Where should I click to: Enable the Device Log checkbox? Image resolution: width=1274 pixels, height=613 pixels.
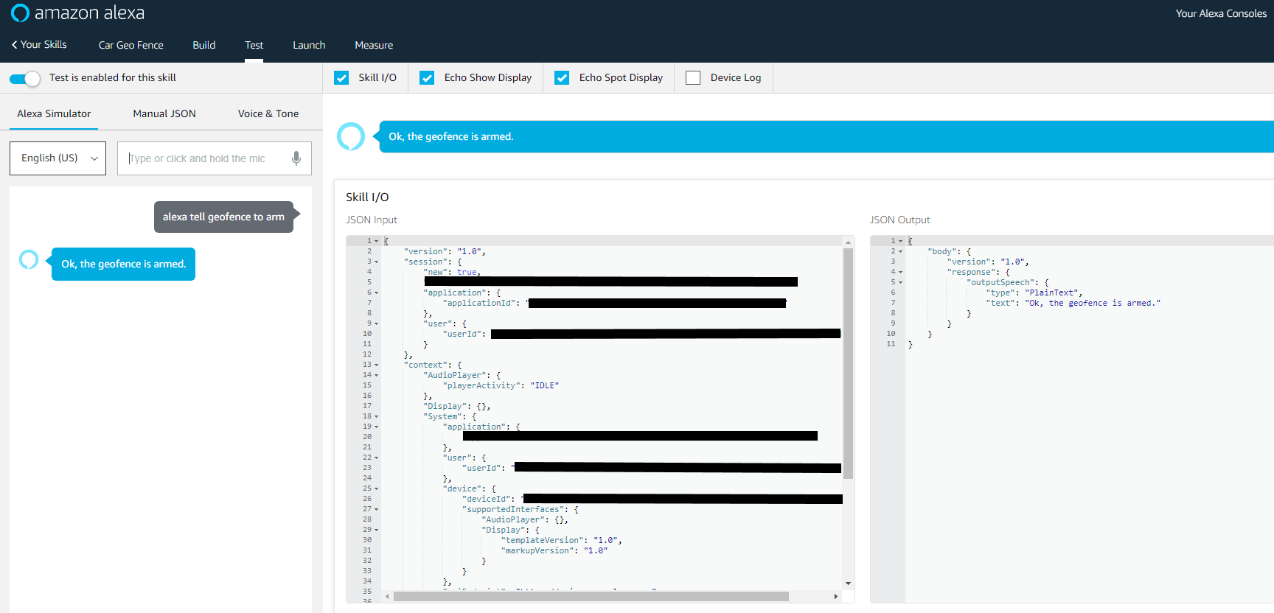(693, 77)
